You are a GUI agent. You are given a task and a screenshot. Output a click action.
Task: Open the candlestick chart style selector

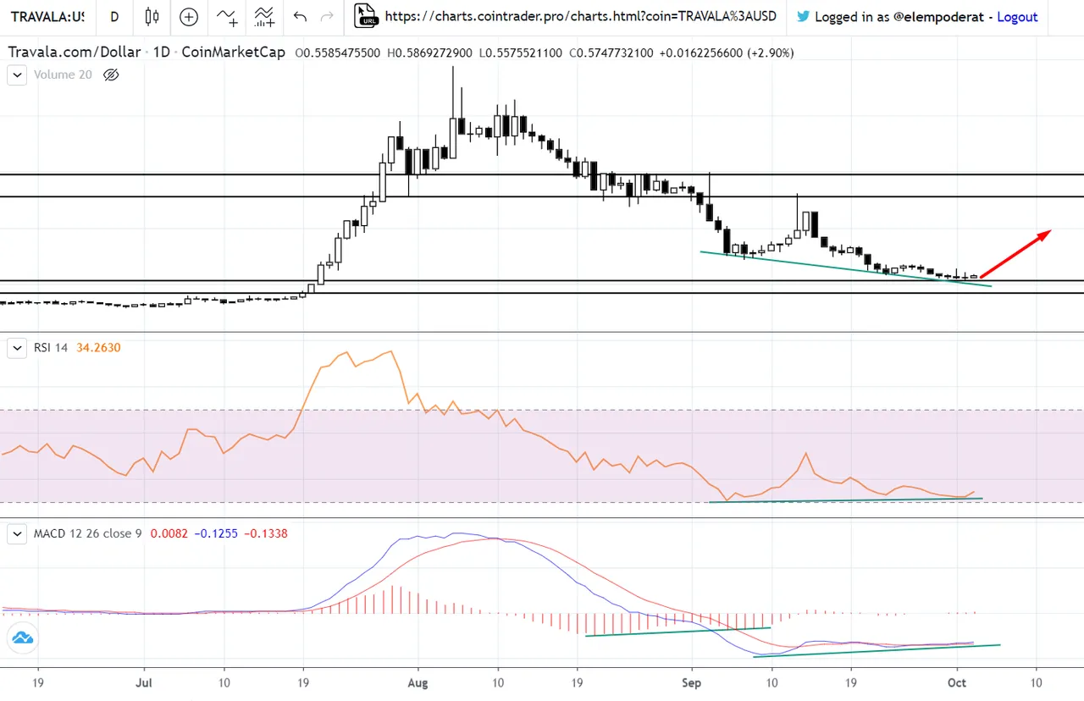(152, 16)
